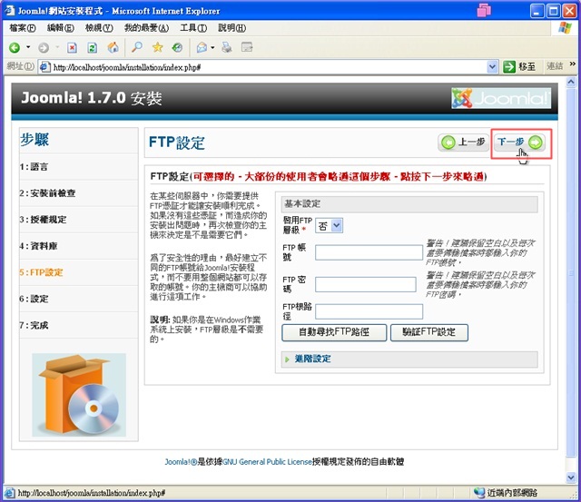Focus the FTP根路徑 input field

pos(369,311)
